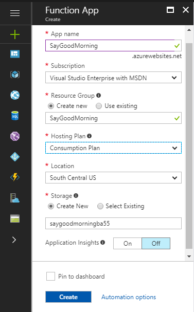
Task: Open the purple hexagon sidebar icon
Action: click(x=15, y=136)
